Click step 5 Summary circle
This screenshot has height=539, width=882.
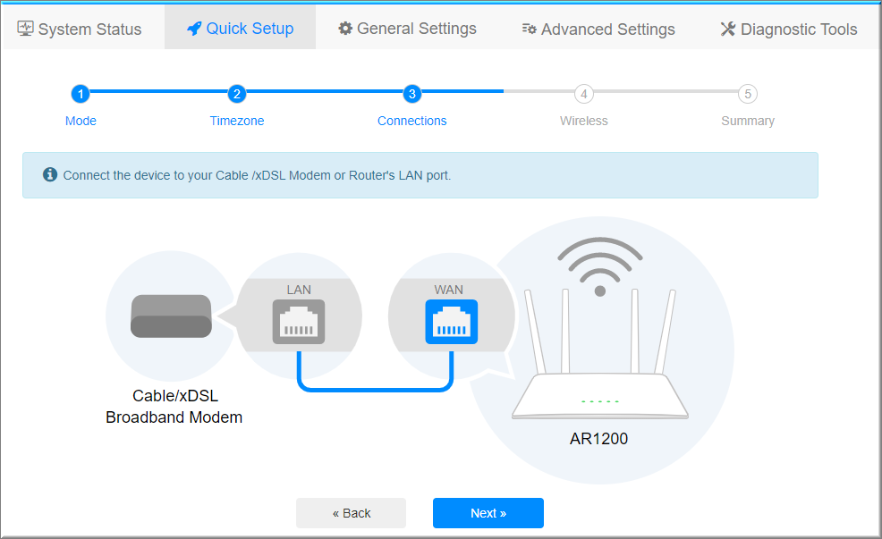748,94
